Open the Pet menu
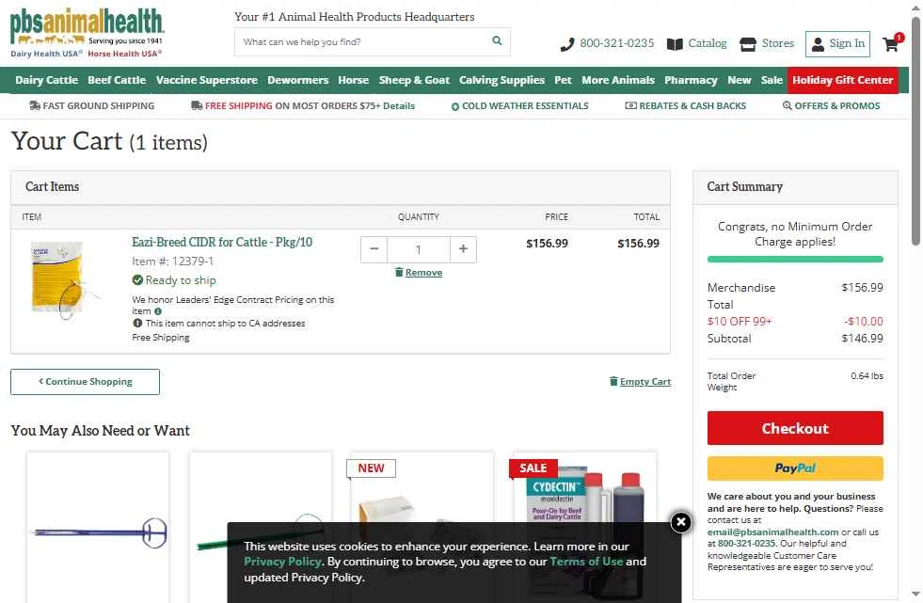The image size is (923, 603). click(x=563, y=80)
